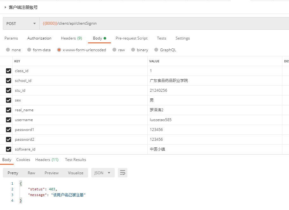Switch response view to Preview
This screenshot has width=289, height=210.
[x=51, y=173]
